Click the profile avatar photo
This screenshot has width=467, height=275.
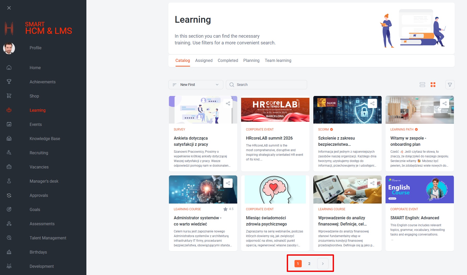pyautogui.click(x=9, y=48)
